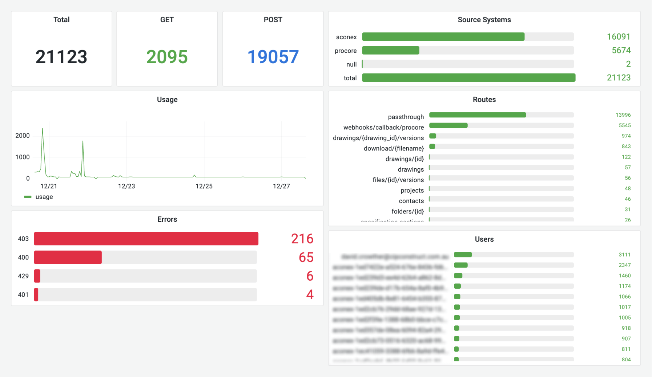652x377 pixels.
Task: Open the Users panel title menu
Action: coord(484,239)
